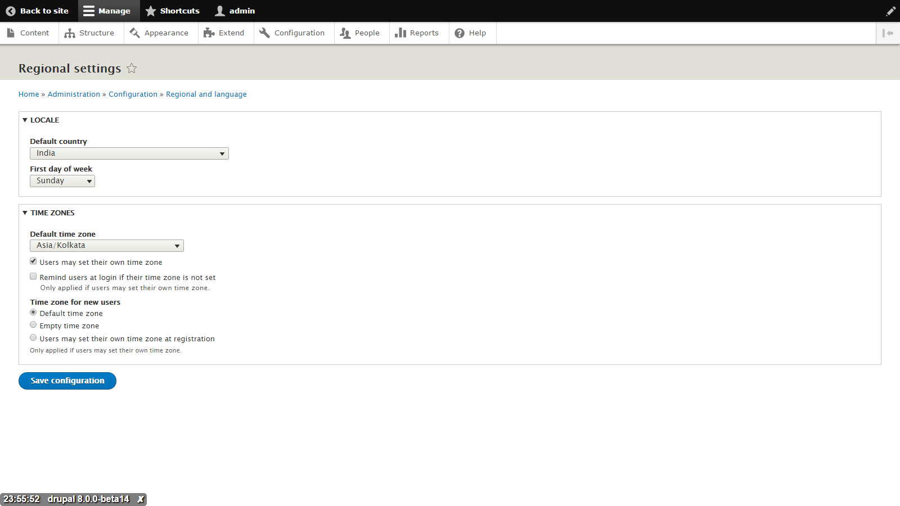
Task: Open Configuration via the wrench icon
Action: click(264, 33)
